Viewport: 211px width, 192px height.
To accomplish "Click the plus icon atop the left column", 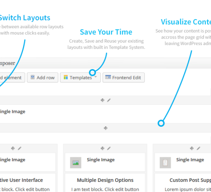I will pyautogui.click(x=13, y=148).
